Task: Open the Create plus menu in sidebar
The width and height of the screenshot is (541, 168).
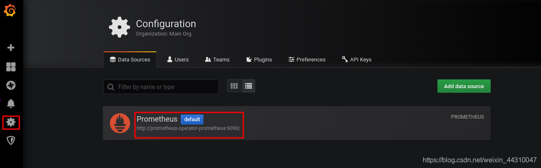Action: [x=11, y=48]
